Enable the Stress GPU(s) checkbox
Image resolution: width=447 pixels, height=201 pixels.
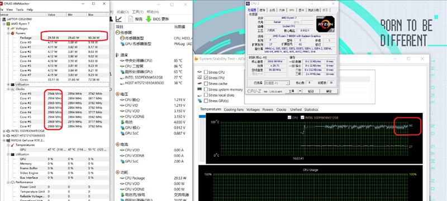tap(206, 101)
